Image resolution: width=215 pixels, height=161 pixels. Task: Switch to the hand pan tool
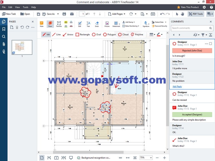[182, 14]
